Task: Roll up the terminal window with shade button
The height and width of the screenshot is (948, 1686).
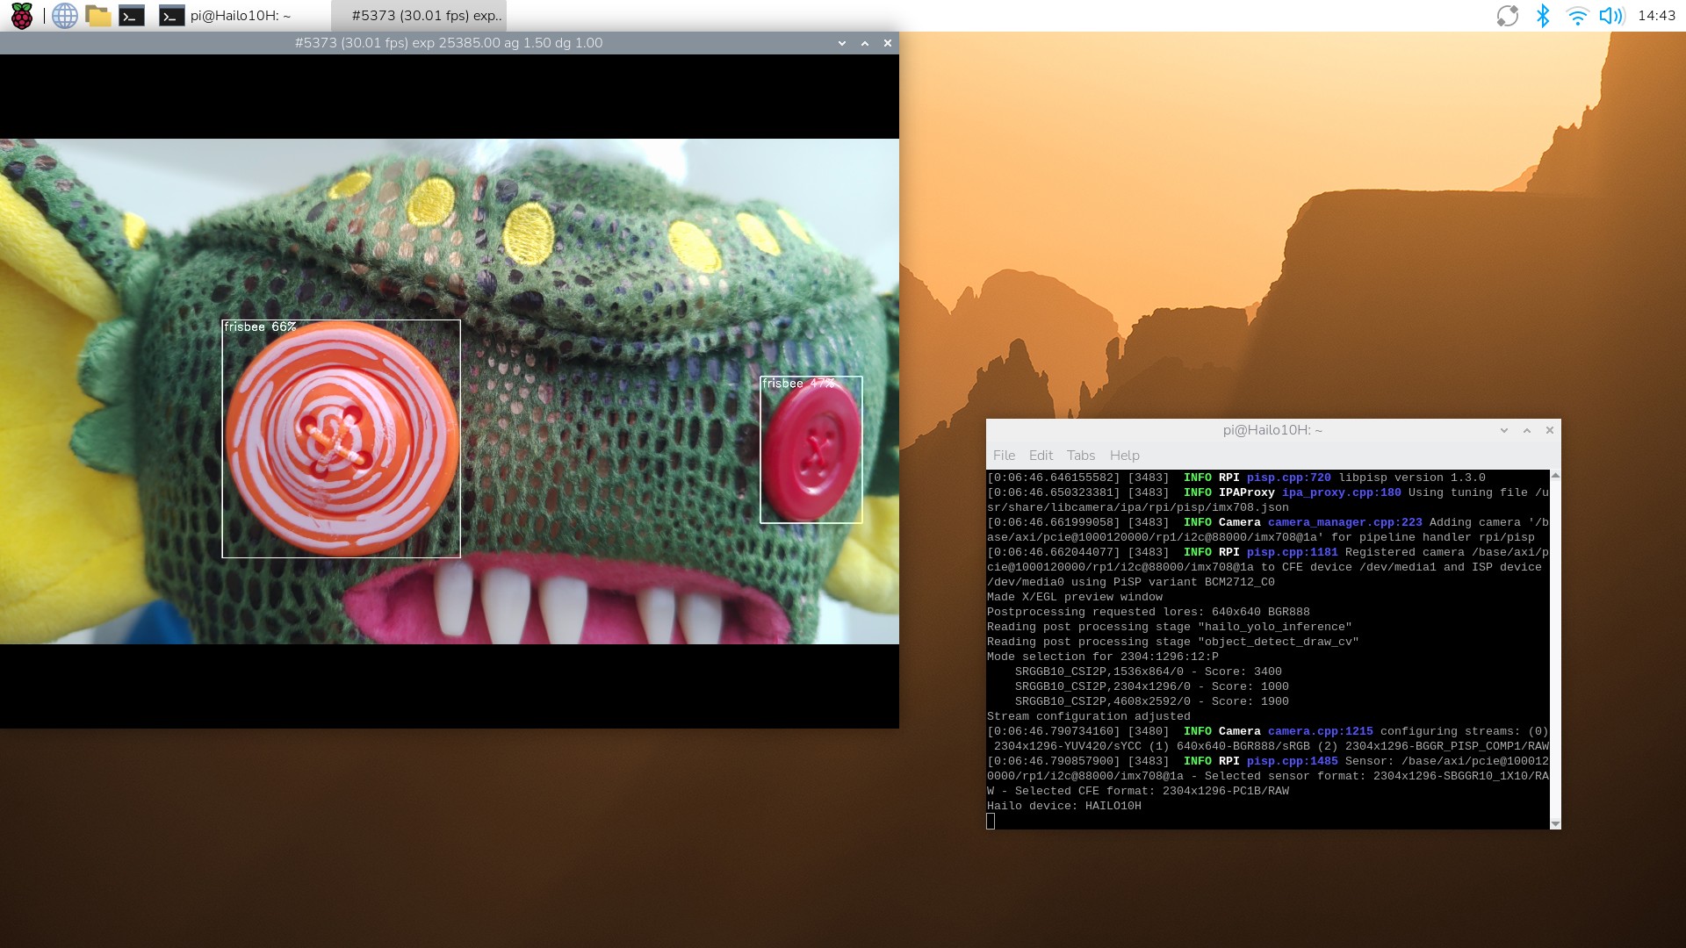Action: 1525,430
